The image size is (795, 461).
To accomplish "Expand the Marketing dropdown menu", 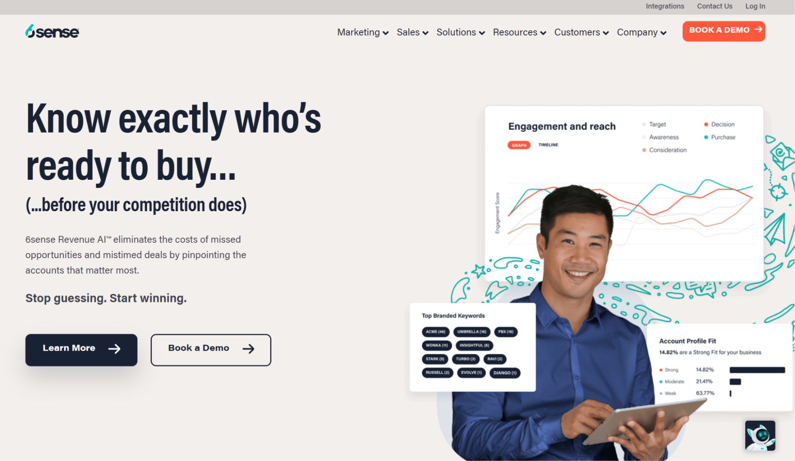I will tap(363, 32).
